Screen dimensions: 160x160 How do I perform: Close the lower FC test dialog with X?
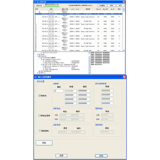[x=124, y=77]
